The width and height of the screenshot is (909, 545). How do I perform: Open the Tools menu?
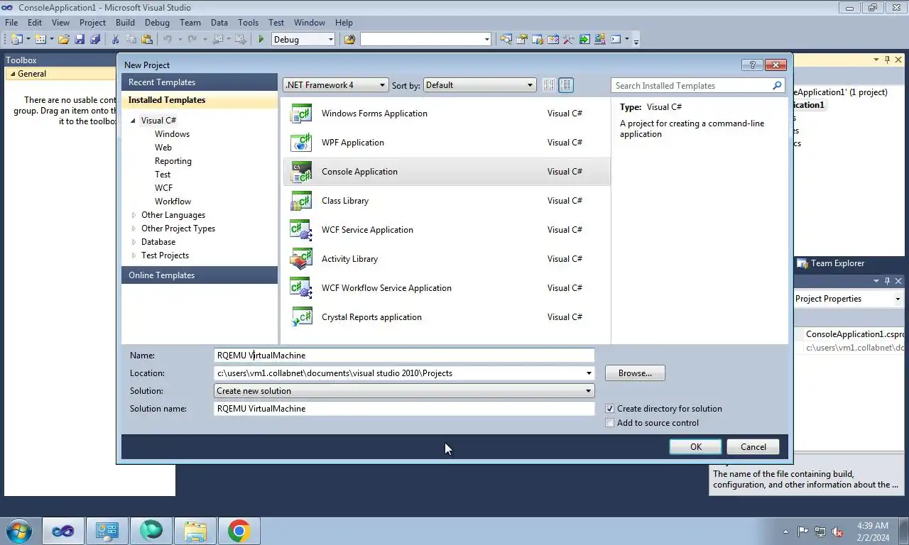(248, 23)
